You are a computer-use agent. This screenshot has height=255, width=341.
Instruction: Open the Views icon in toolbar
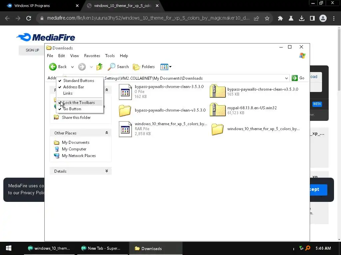click(164, 67)
